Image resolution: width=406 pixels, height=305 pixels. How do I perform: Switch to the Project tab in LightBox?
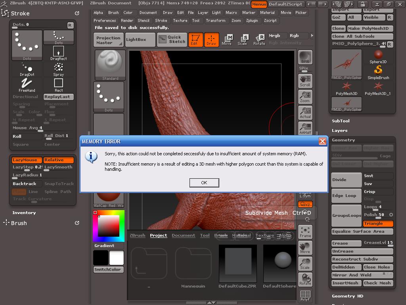click(159, 235)
